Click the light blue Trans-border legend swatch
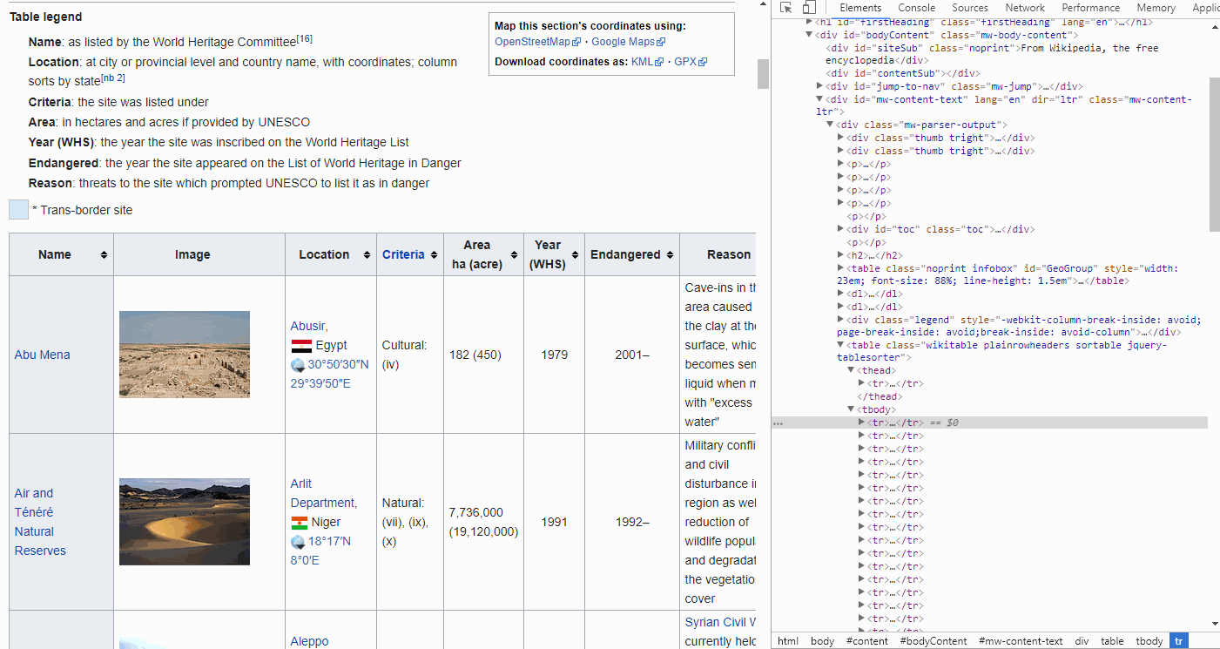Viewport: 1220px width, 649px height. pos(18,210)
